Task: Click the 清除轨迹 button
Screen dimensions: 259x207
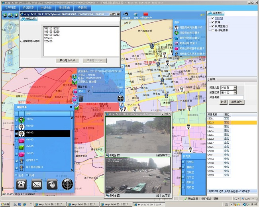Action: pos(236,102)
